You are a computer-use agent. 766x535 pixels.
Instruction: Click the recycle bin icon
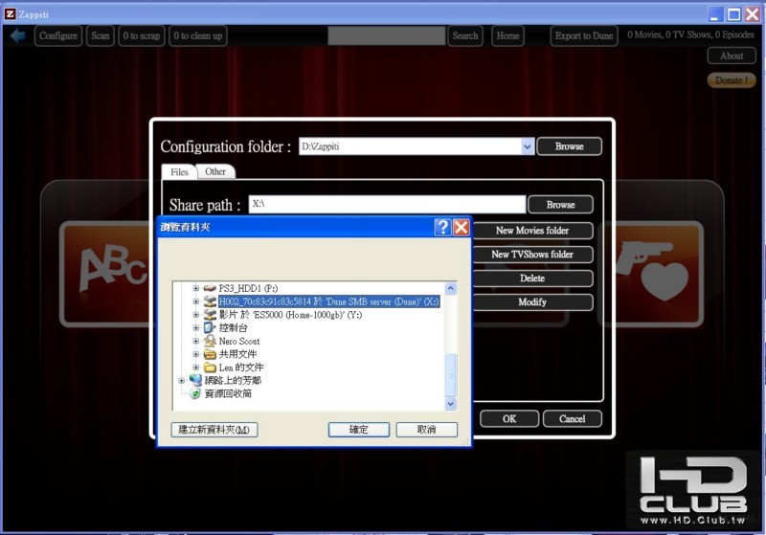click(195, 393)
